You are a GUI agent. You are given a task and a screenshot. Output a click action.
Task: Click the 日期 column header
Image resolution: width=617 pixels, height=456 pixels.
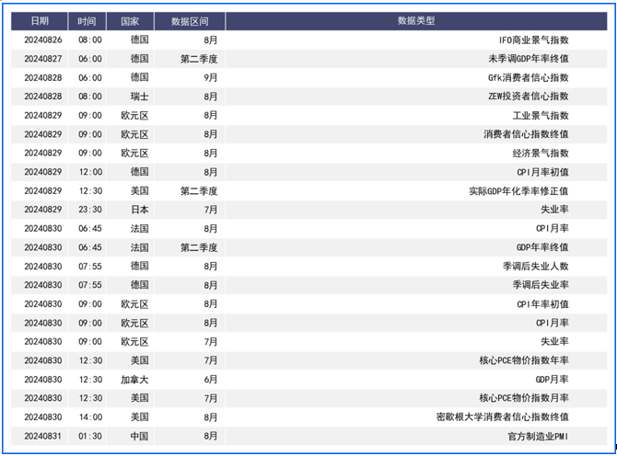coord(40,21)
